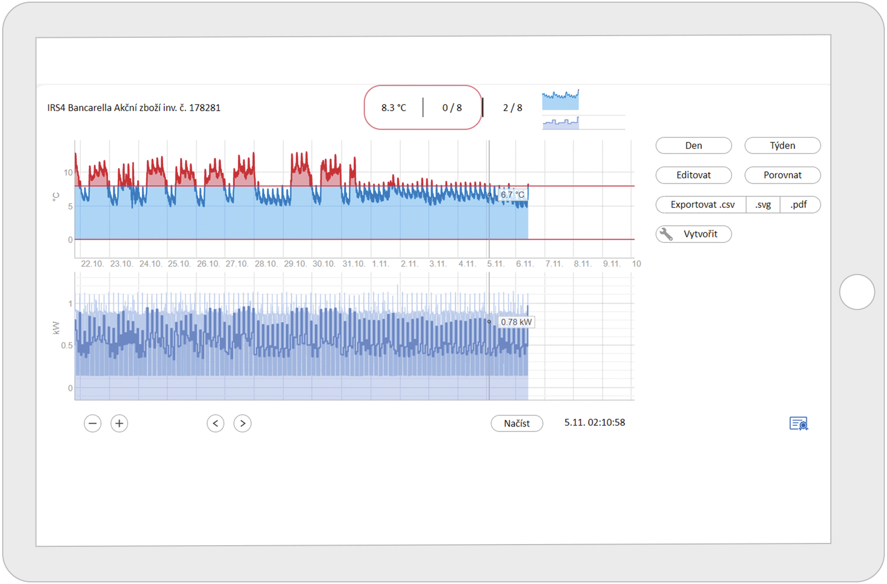Click the Porovnat button

[782, 175]
